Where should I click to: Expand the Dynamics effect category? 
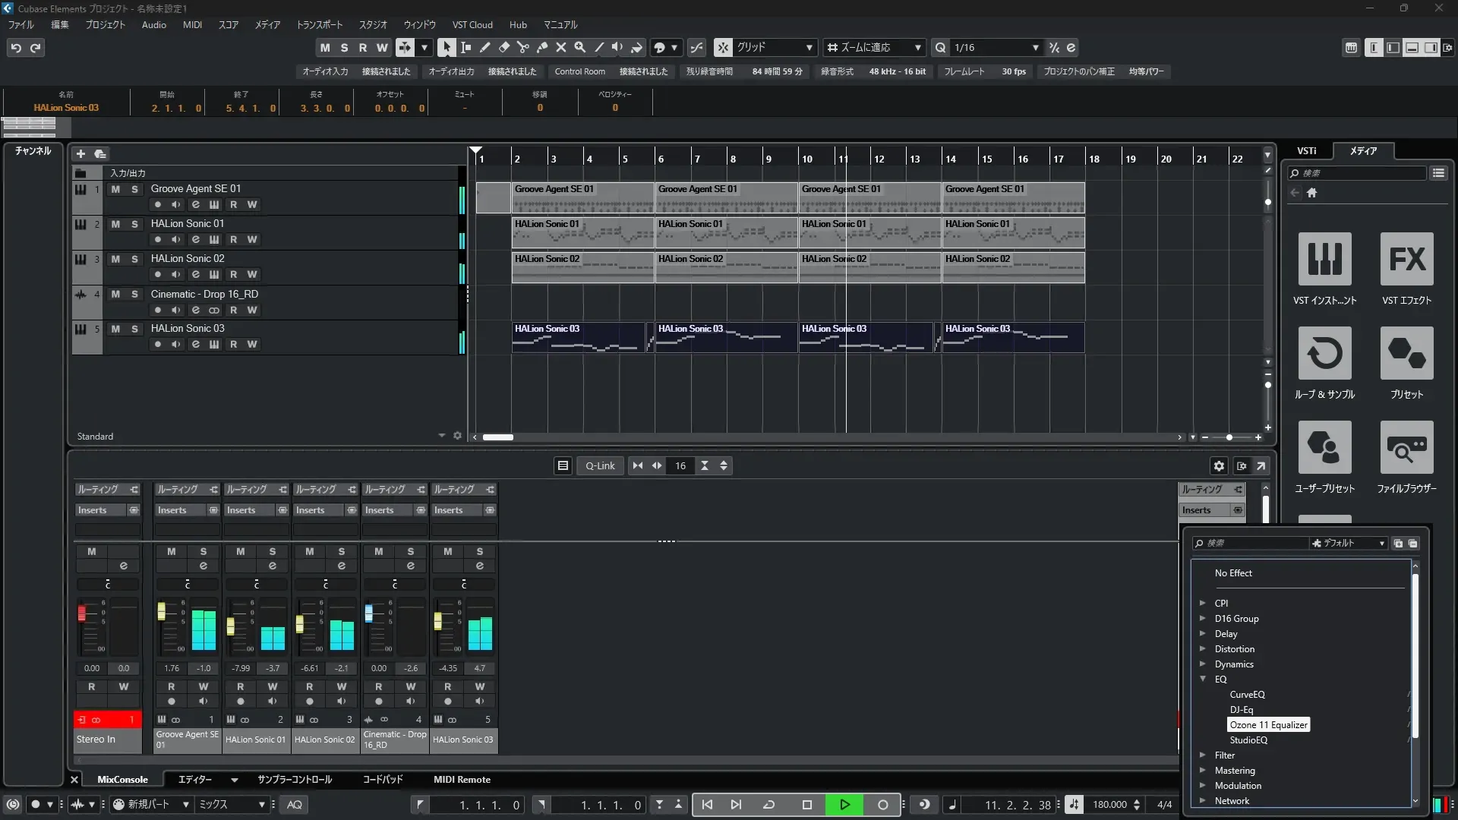(x=1202, y=664)
